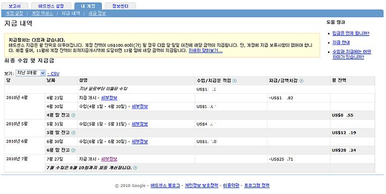Open the 정보센터 tab
Viewport: 386px width, 194px height.
pos(120,6)
